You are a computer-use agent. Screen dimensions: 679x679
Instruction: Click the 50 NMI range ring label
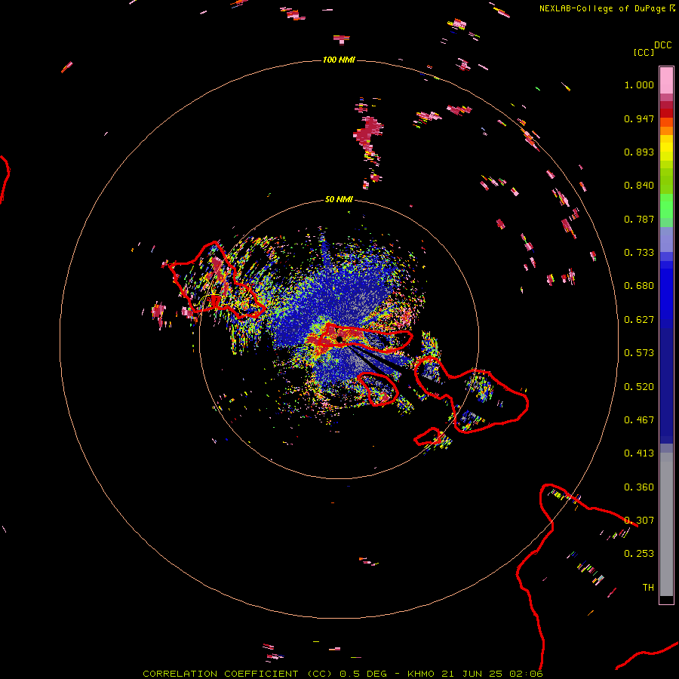[339, 200]
